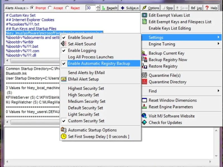223x167 pixels.
Task: Click the Edit Exempt Keys and Filespecs icon
Action: pos(144,22)
